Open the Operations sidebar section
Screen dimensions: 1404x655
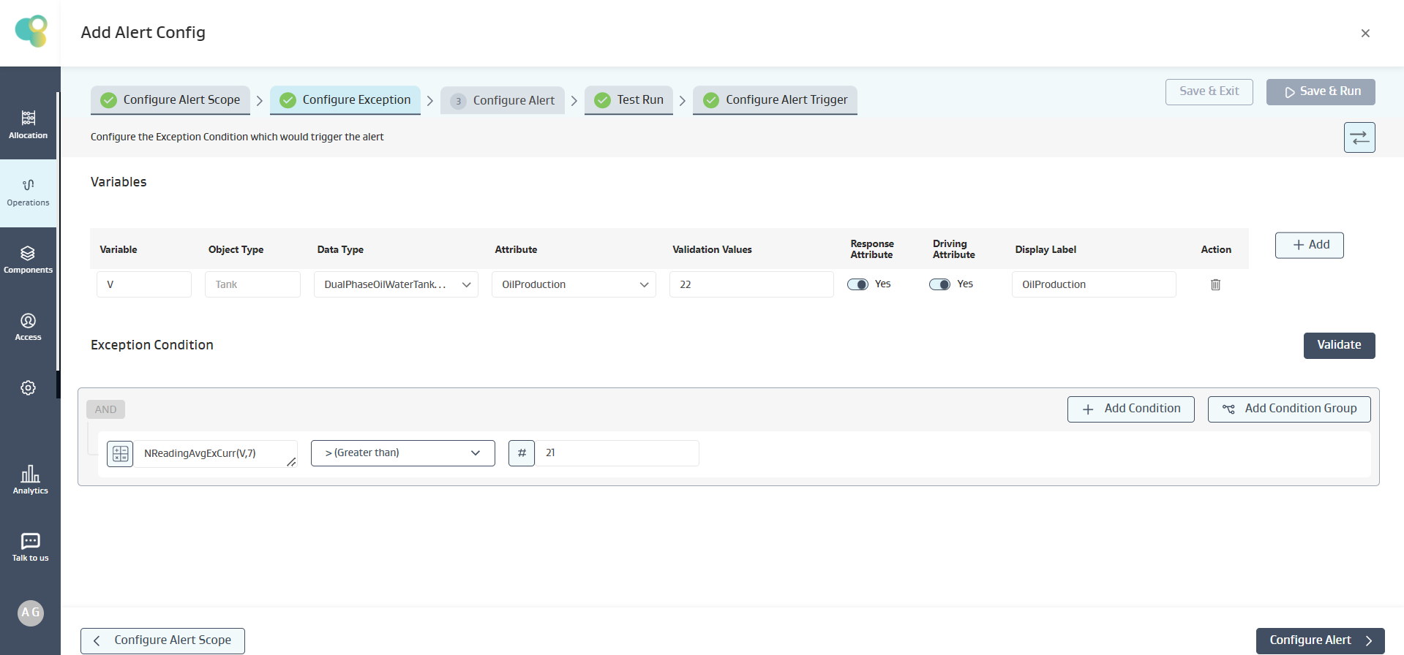tap(28, 192)
